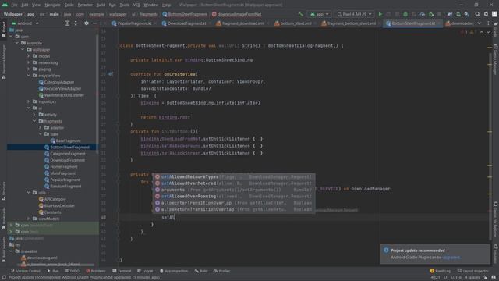Open Event Log in status bar

point(440,271)
